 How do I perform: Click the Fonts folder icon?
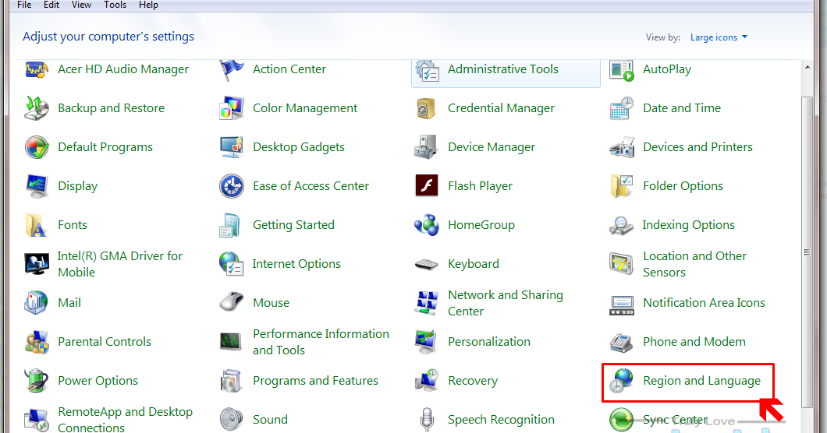pos(36,225)
